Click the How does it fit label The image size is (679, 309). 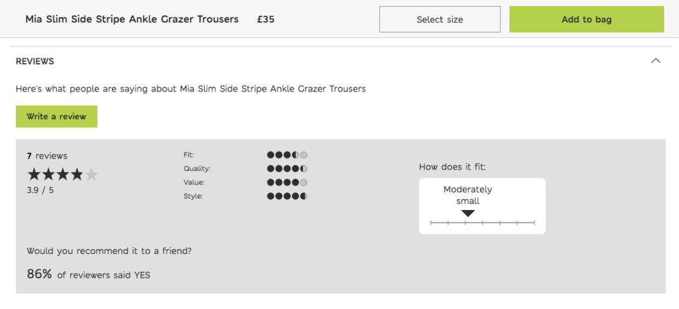click(x=453, y=167)
